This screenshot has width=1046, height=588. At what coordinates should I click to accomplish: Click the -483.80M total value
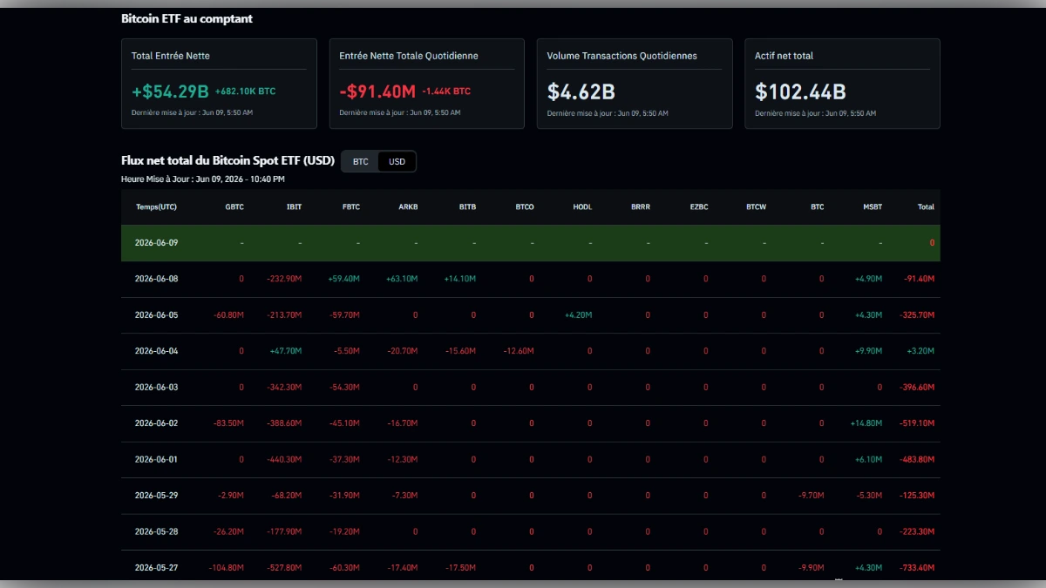click(917, 459)
